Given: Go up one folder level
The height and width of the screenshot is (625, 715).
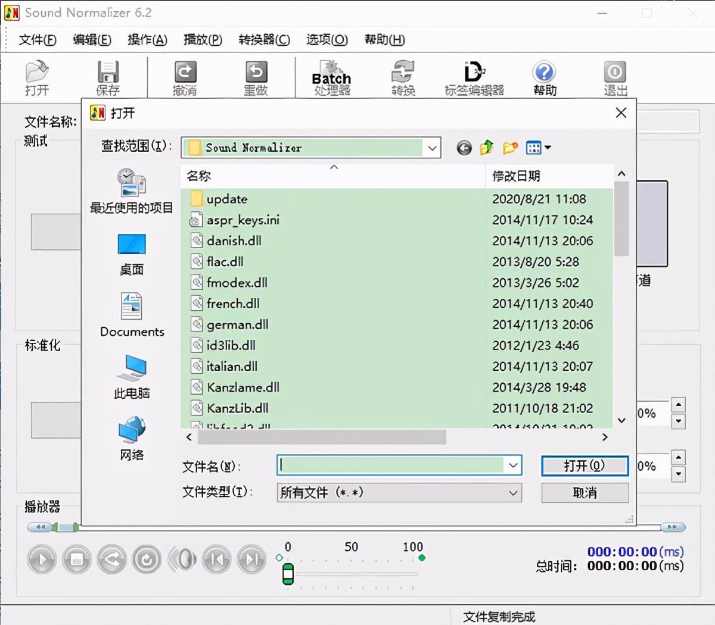Looking at the screenshot, I should (487, 148).
